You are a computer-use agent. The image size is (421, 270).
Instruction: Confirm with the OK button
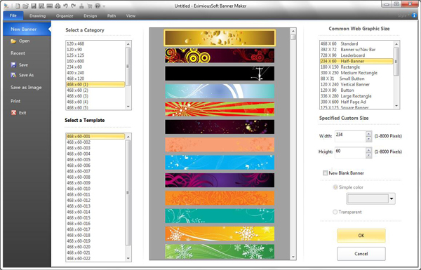click(361, 236)
